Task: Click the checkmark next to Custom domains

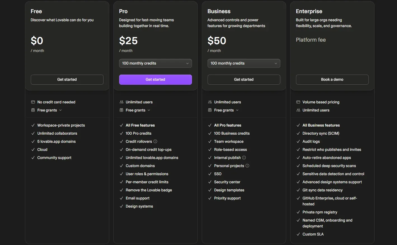Action: coord(121,166)
